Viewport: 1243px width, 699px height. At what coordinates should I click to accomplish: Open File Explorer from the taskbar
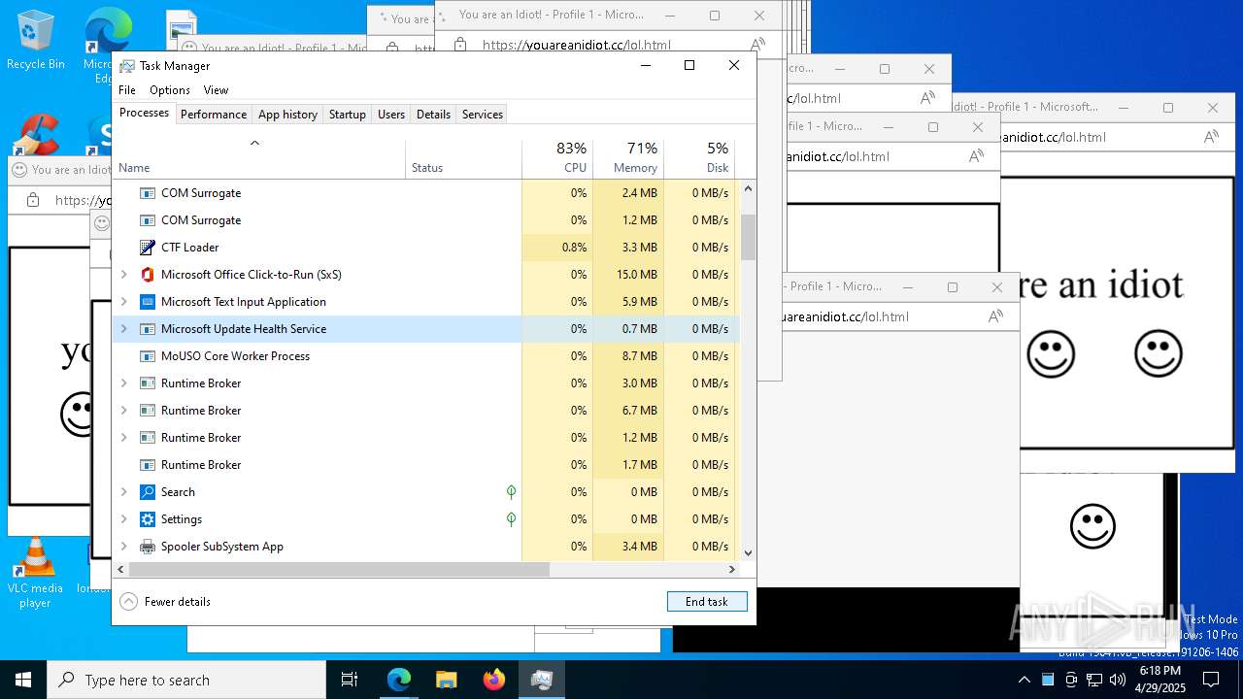(x=447, y=680)
